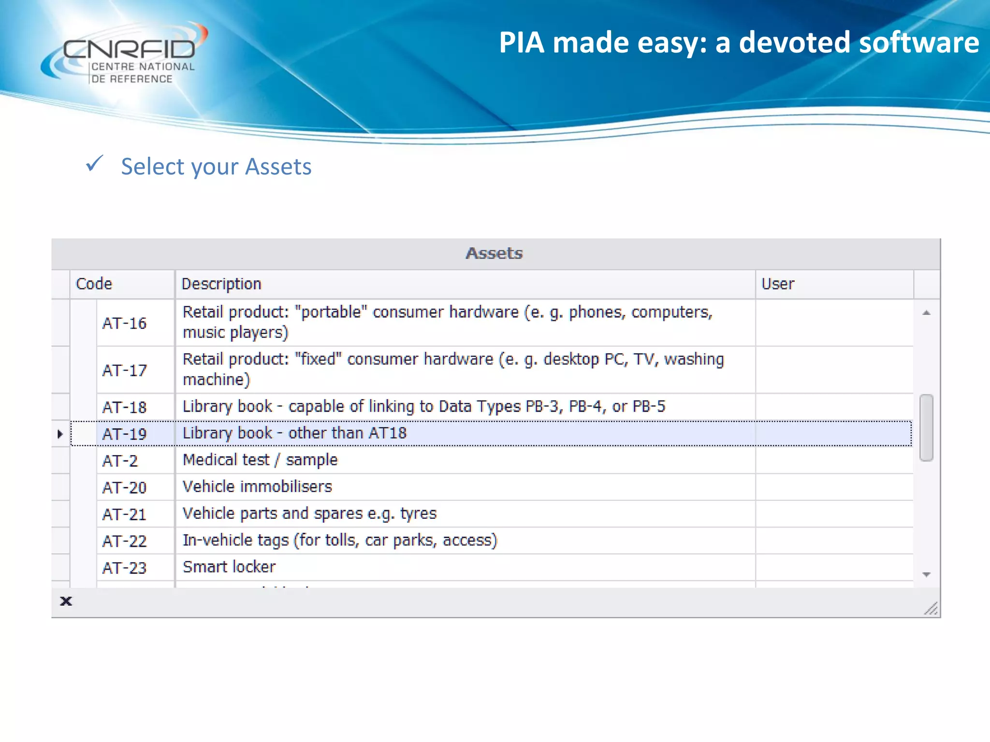Select the AT-16 code cell
This screenshot has width=990, height=742.
[135, 323]
